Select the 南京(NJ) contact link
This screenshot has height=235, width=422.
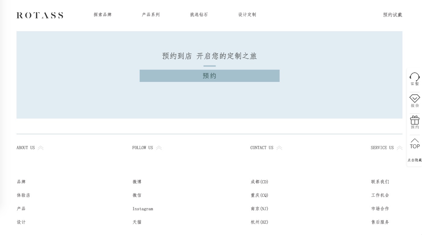tap(259, 209)
